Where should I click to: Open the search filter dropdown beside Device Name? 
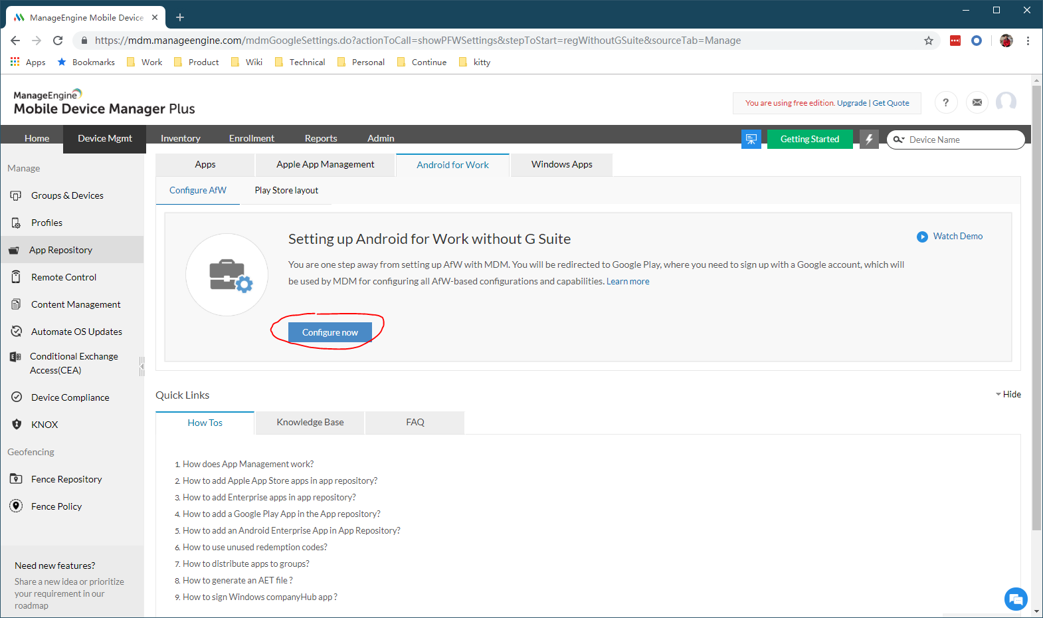tap(899, 140)
